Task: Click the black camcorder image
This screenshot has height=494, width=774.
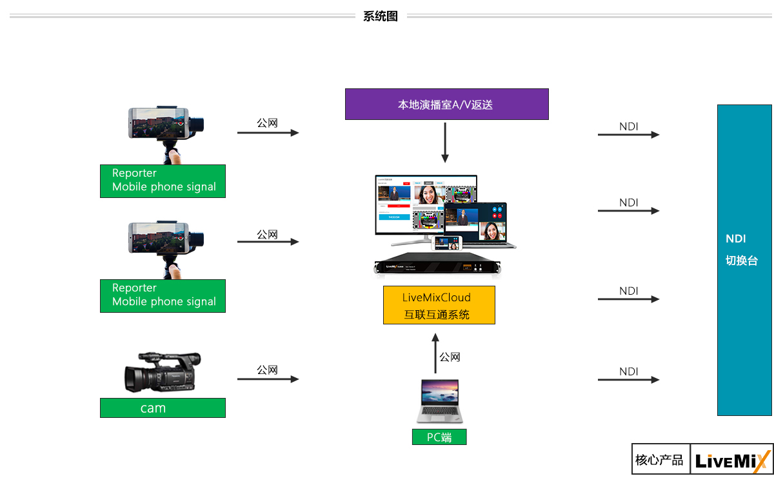Action: point(163,372)
